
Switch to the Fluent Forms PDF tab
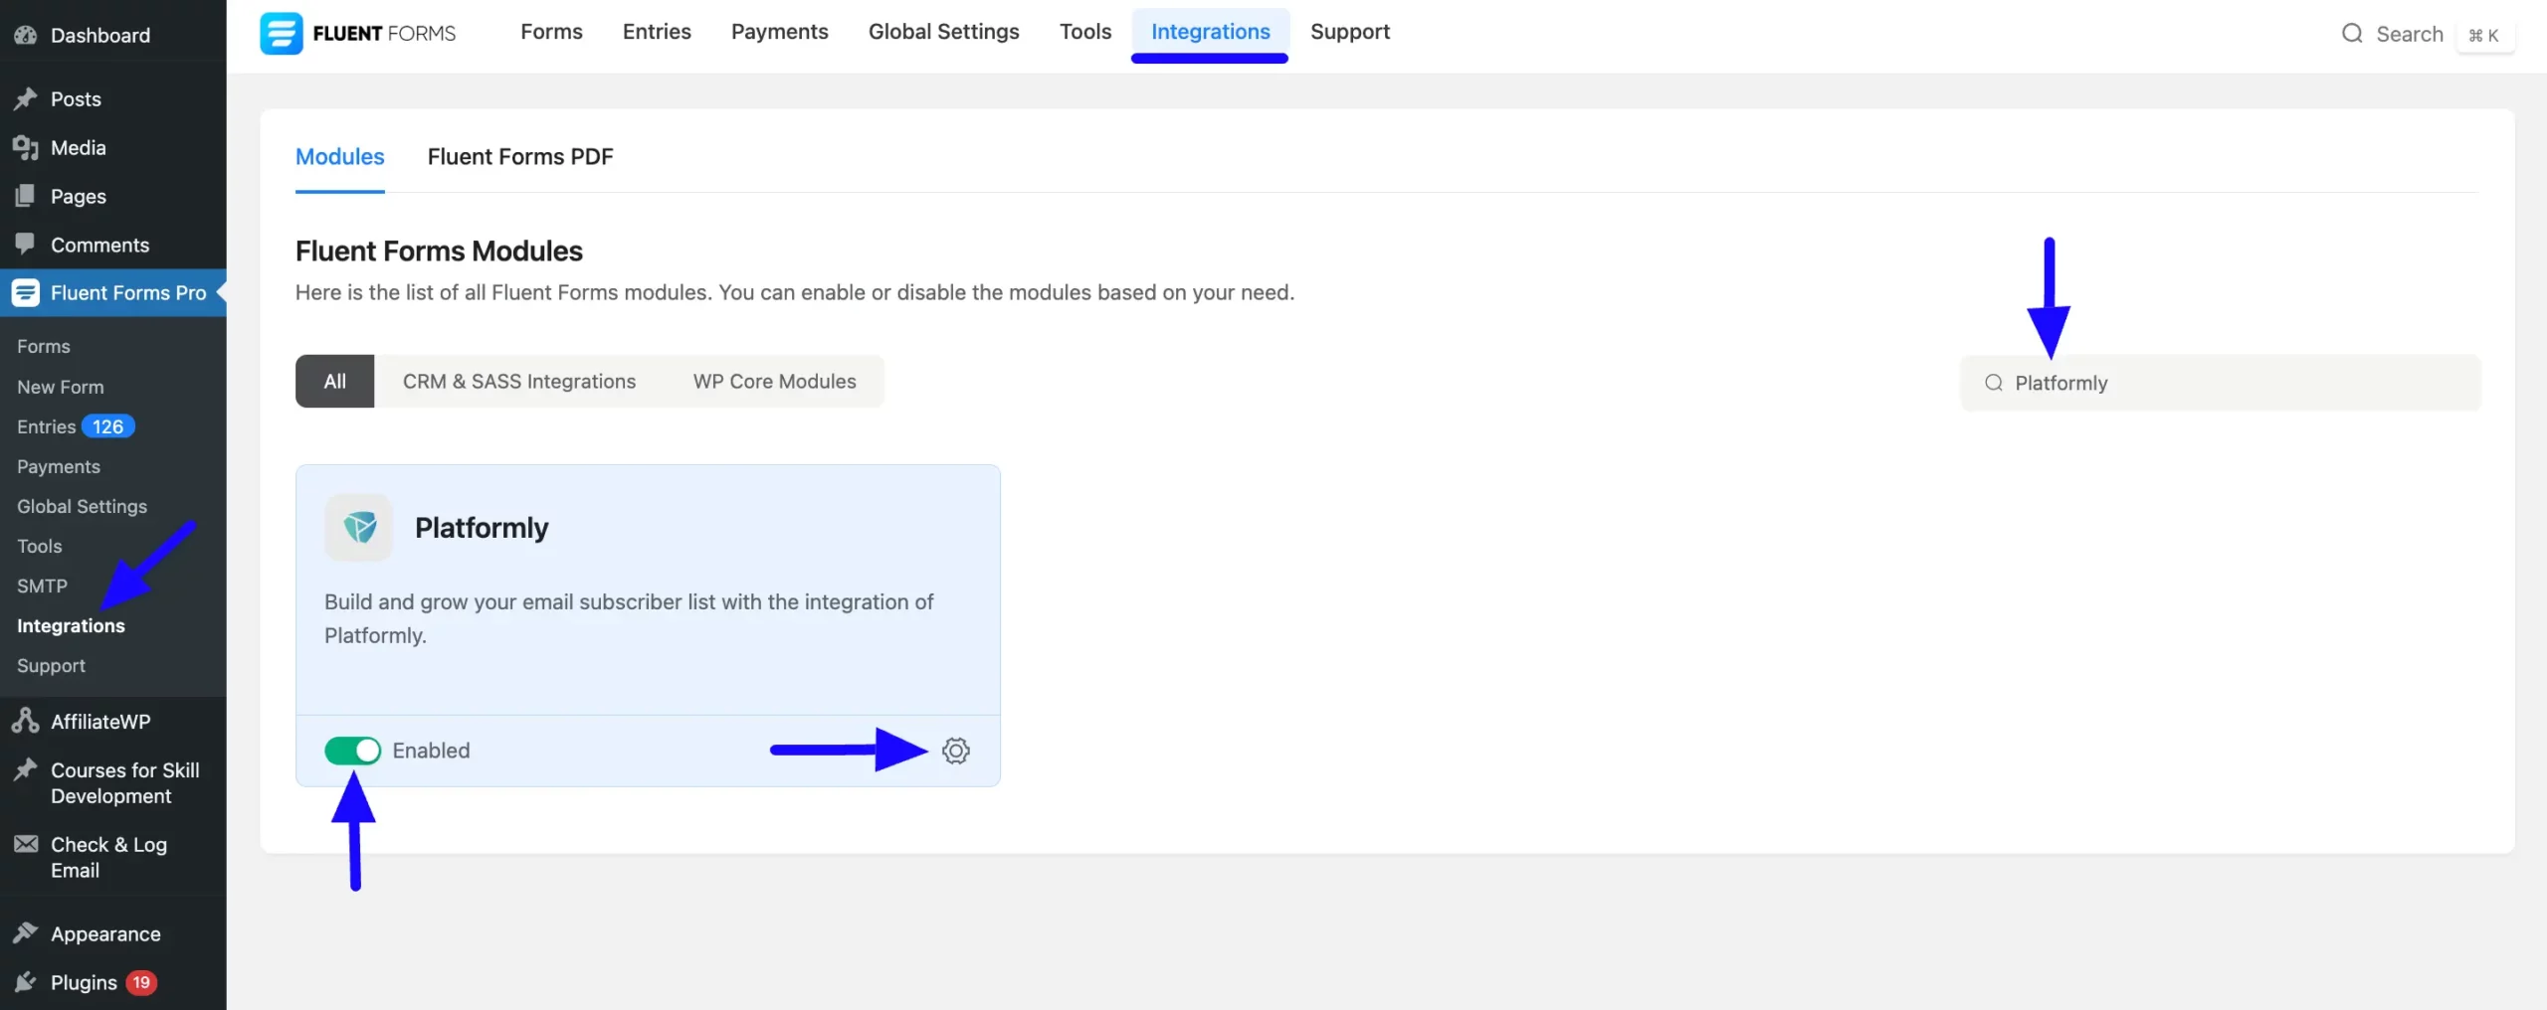(x=520, y=157)
